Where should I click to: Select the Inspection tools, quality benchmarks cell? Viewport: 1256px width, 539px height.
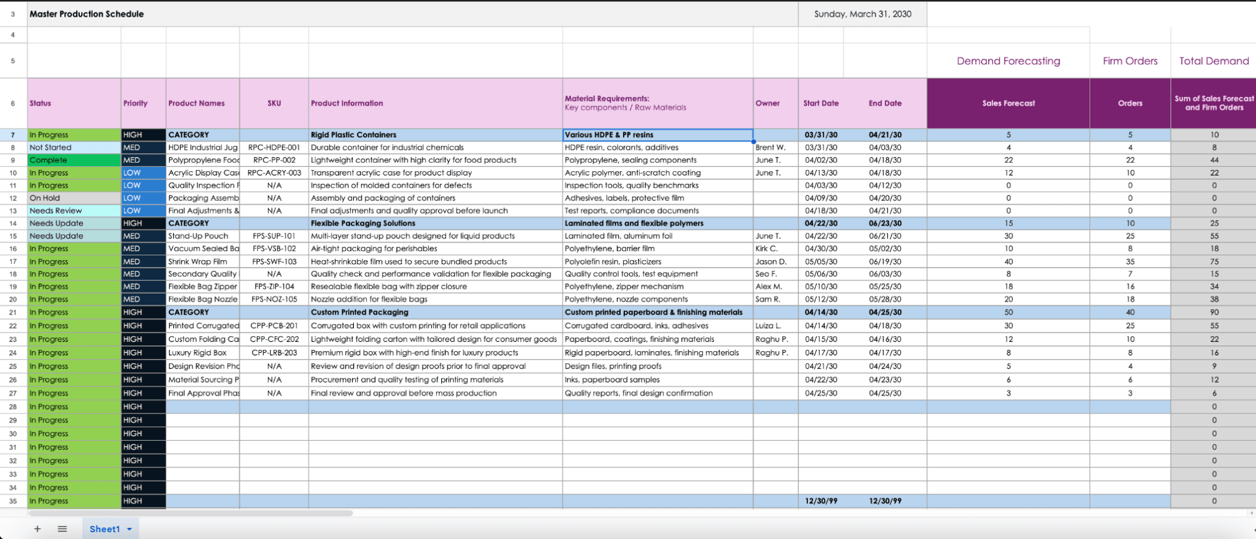pos(658,185)
